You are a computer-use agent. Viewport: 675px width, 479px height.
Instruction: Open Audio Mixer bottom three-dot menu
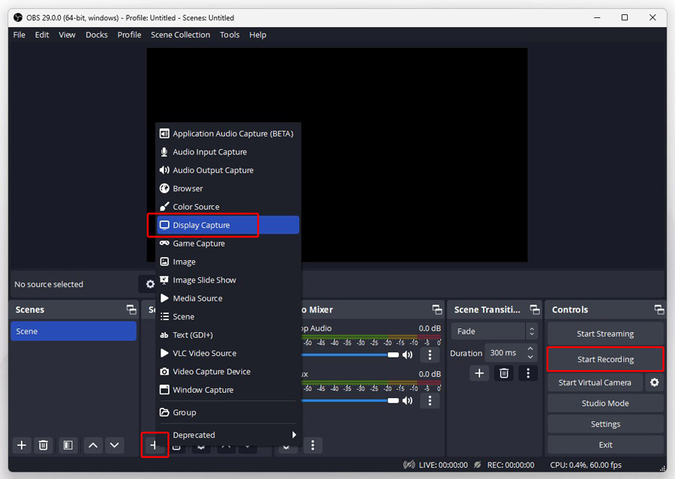pyautogui.click(x=313, y=445)
